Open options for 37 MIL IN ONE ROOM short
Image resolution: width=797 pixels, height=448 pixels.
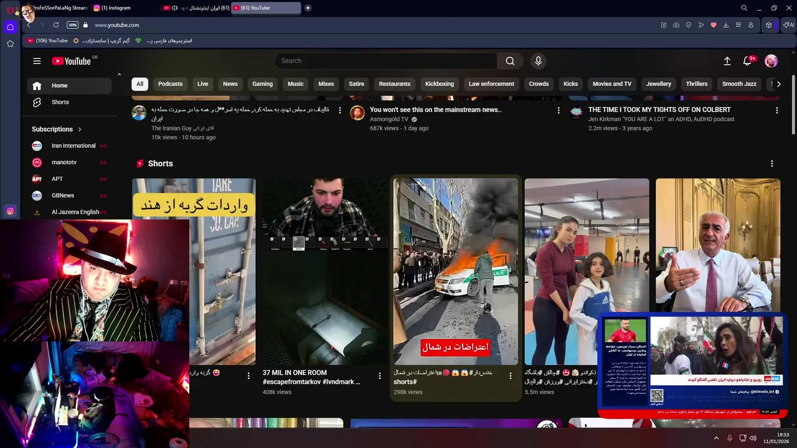(379, 376)
